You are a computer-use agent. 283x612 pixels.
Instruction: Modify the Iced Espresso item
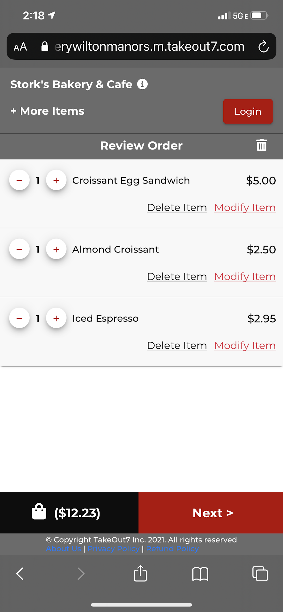pyautogui.click(x=245, y=346)
